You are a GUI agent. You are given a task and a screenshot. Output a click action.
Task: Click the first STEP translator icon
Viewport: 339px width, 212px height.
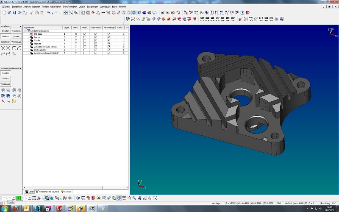(x=218, y=19)
